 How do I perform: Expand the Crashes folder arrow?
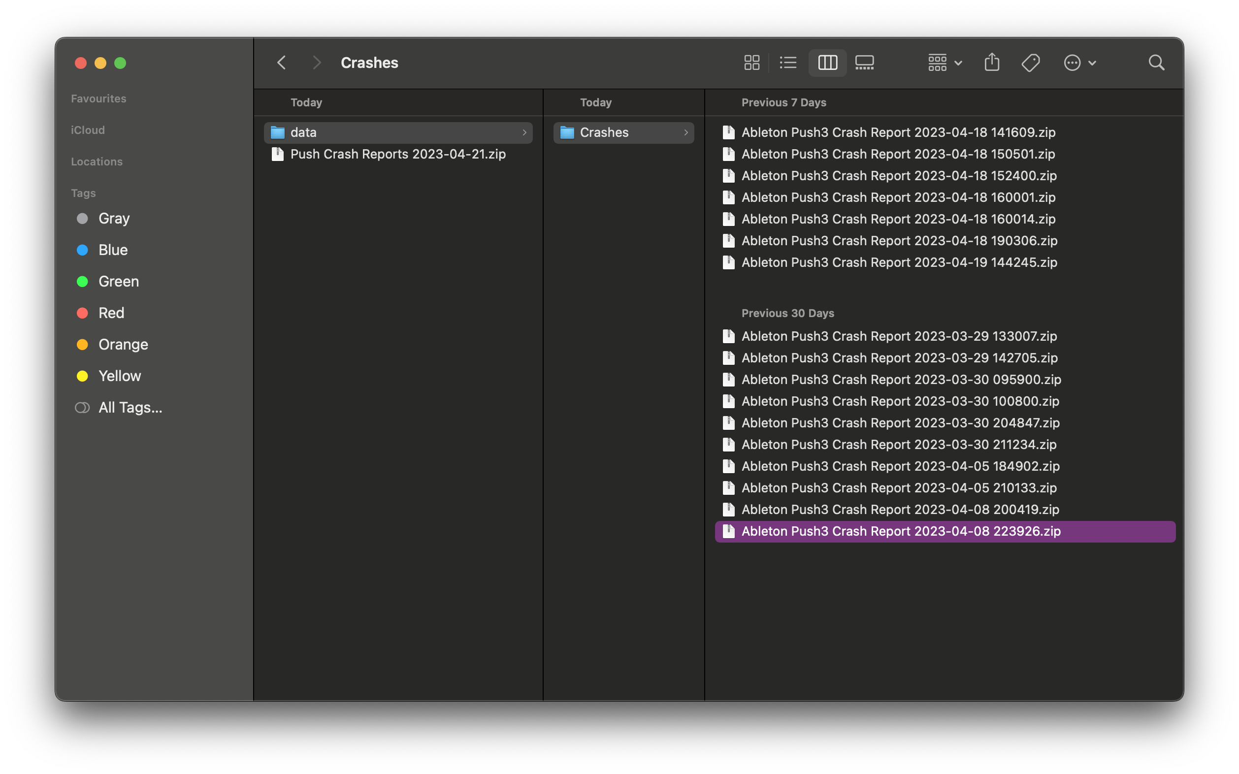click(685, 132)
